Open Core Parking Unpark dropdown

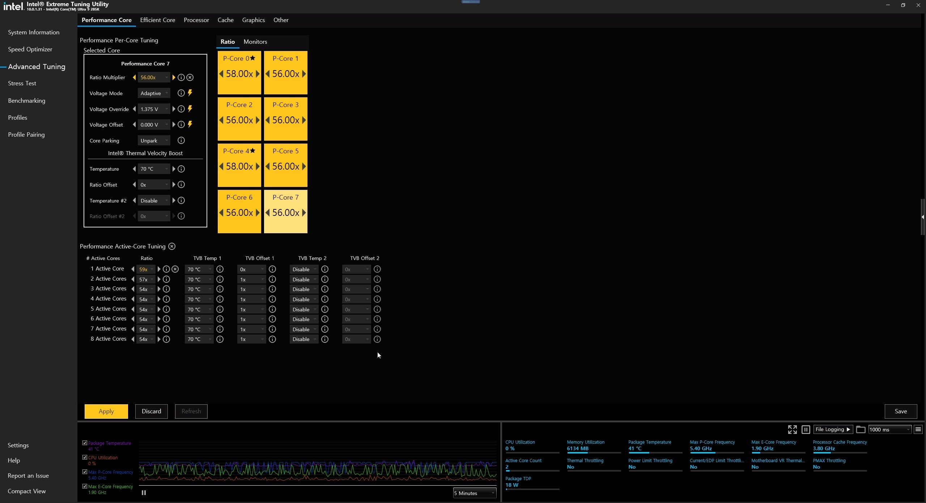tap(154, 140)
